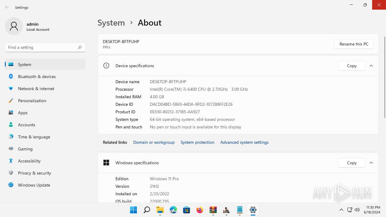Click the Installed RAM value 4.00 GB
The height and width of the screenshot is (217, 386).
pyautogui.click(x=157, y=97)
